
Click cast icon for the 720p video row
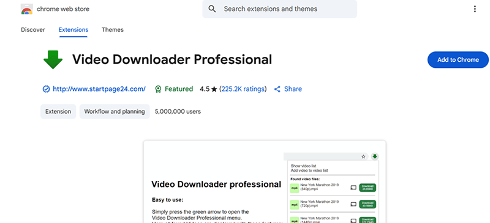coord(353,204)
